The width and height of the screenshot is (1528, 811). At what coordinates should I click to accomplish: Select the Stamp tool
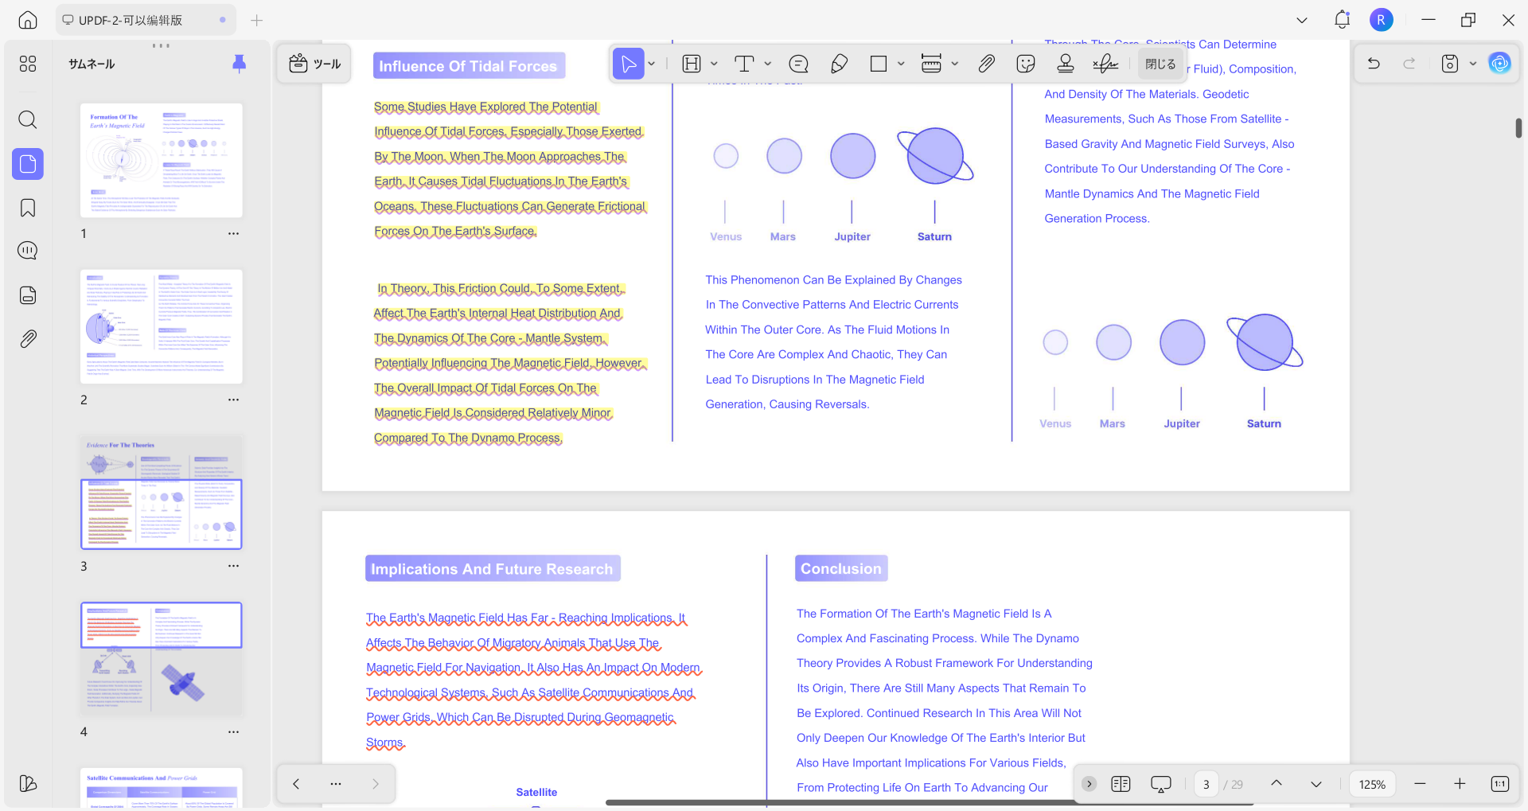[x=1065, y=63]
